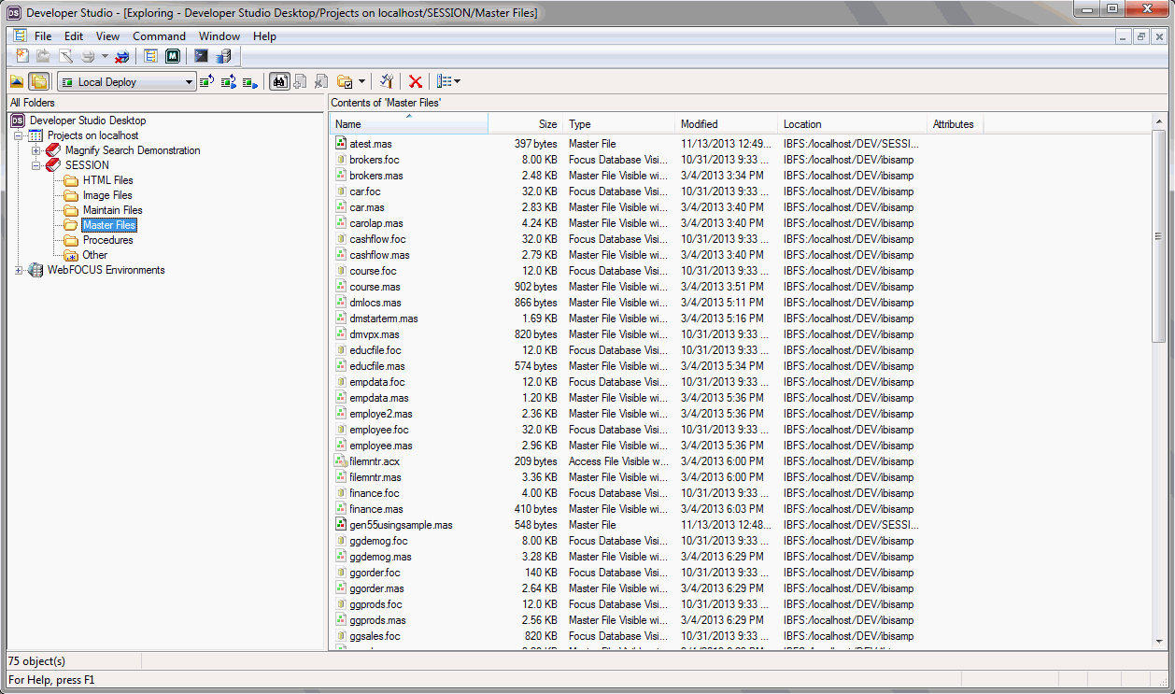1175x694 pixels.
Task: Select Developer Studio Desktop tree root
Action: (x=87, y=120)
